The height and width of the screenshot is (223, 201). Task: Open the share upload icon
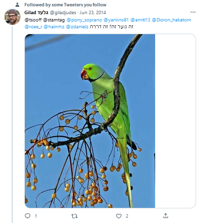coord(165,216)
